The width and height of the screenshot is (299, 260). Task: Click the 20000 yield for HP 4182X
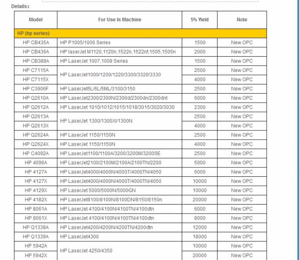click(x=199, y=200)
